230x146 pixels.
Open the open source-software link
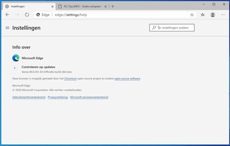pyautogui.click(x=127, y=79)
